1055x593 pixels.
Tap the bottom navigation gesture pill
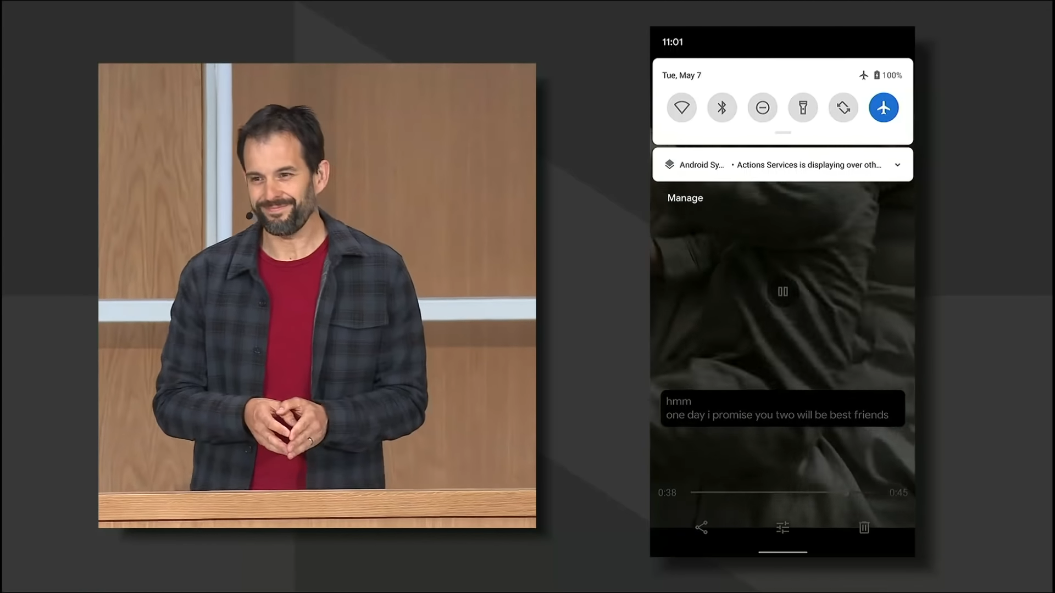pos(782,552)
